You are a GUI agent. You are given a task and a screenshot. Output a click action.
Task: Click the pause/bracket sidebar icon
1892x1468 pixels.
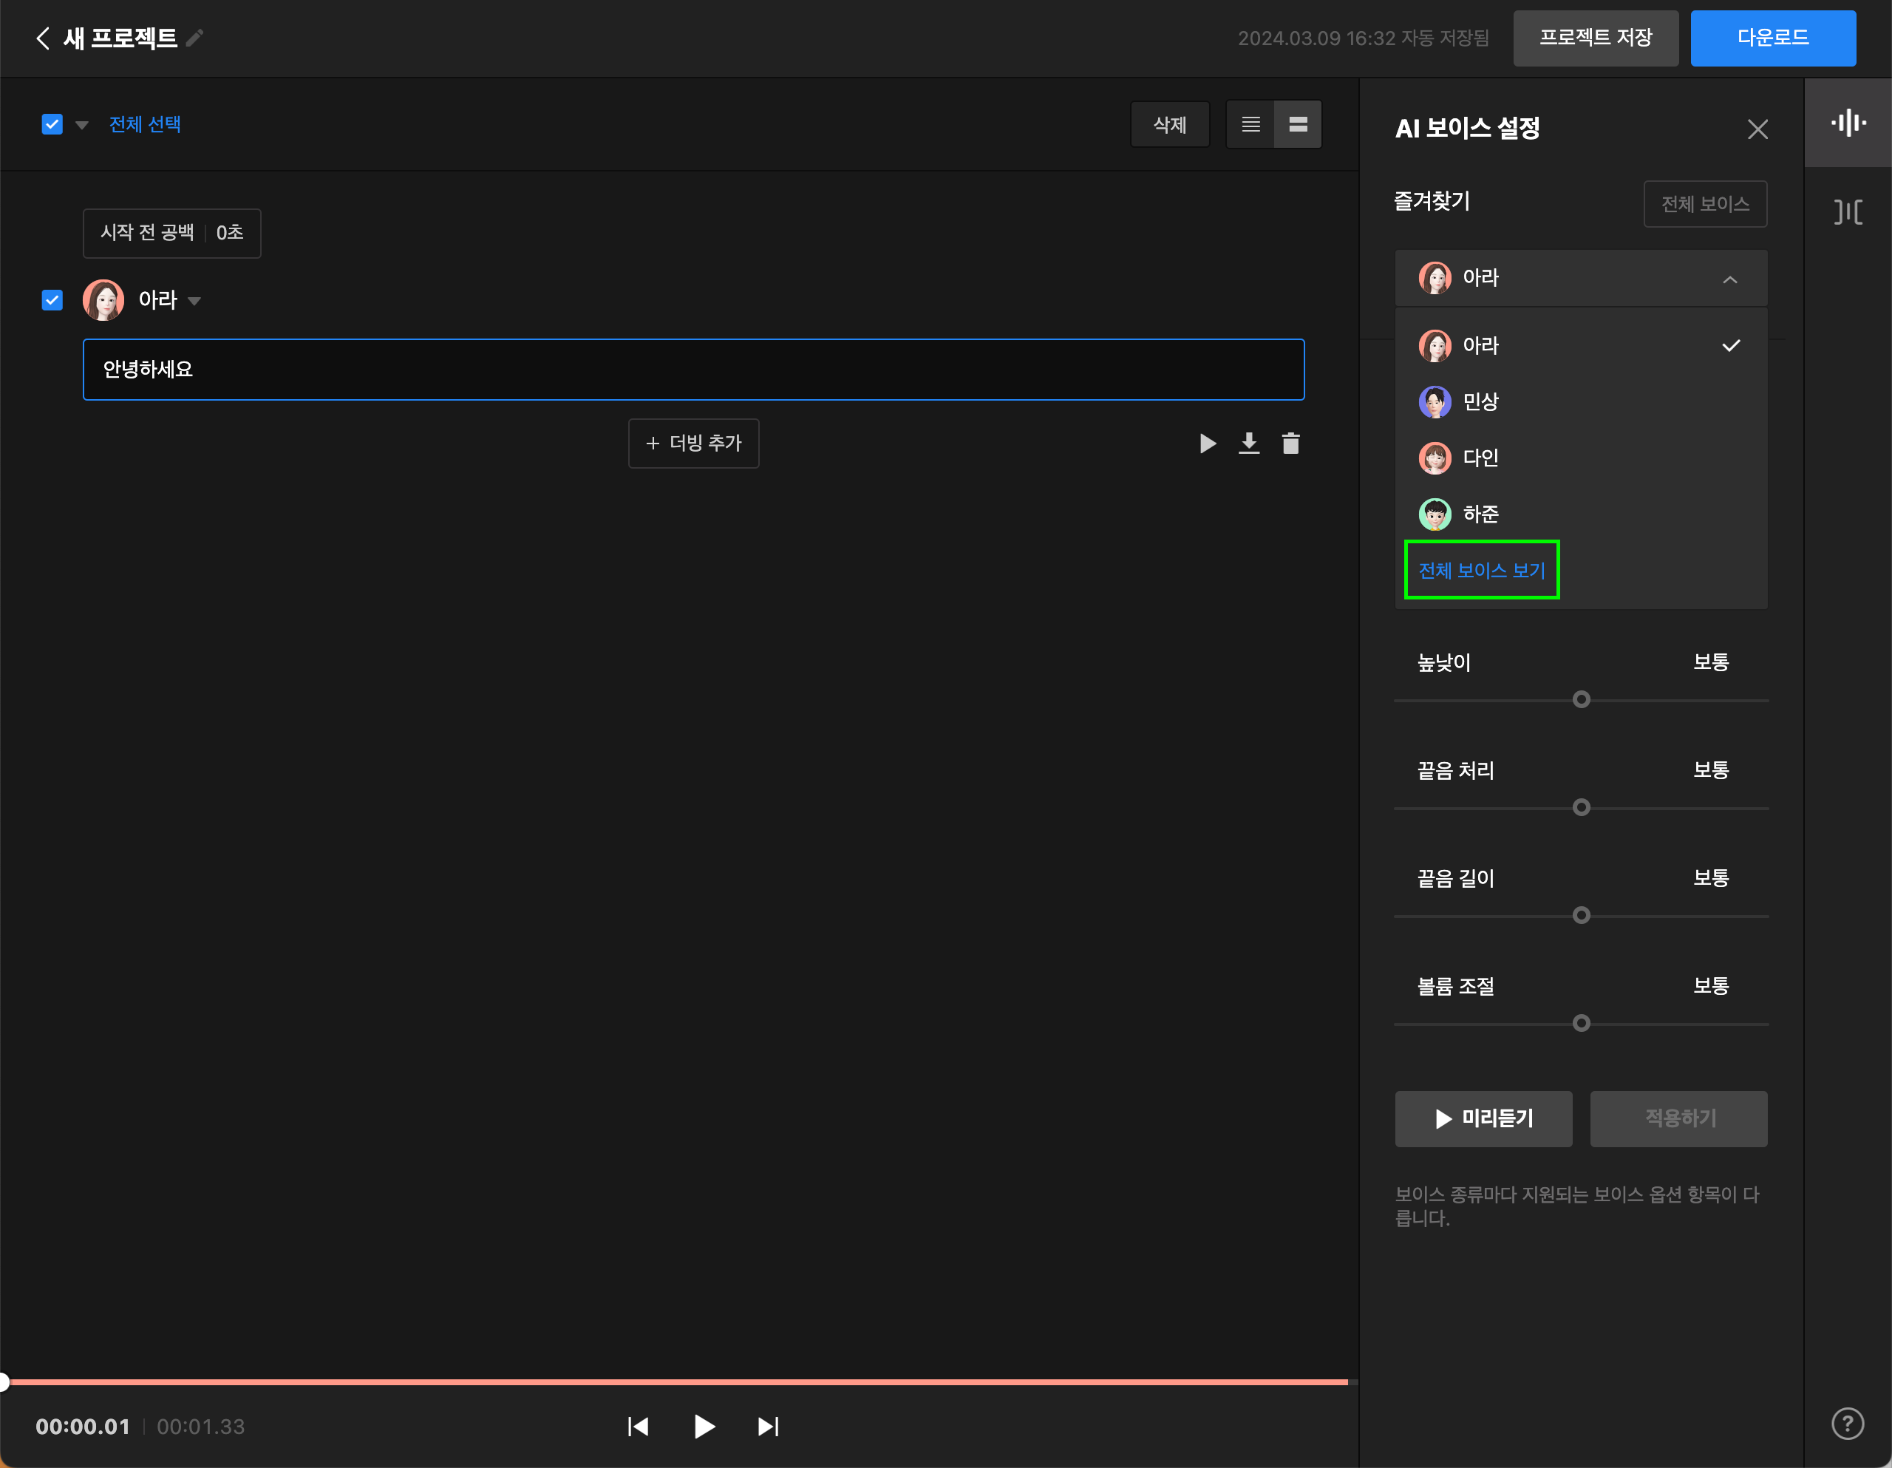coord(1847,211)
